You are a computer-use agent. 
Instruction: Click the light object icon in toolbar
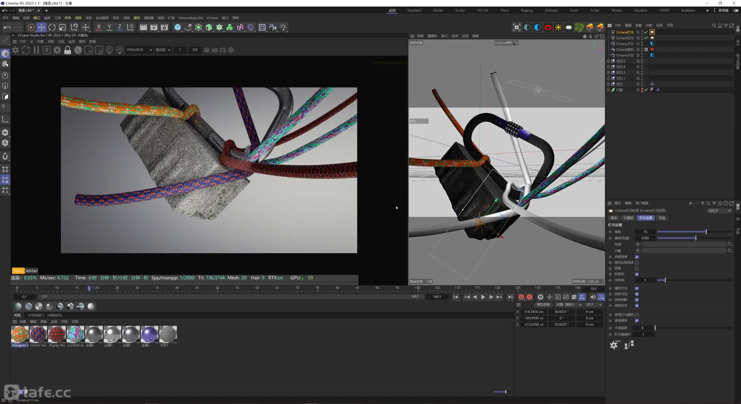click(x=283, y=27)
